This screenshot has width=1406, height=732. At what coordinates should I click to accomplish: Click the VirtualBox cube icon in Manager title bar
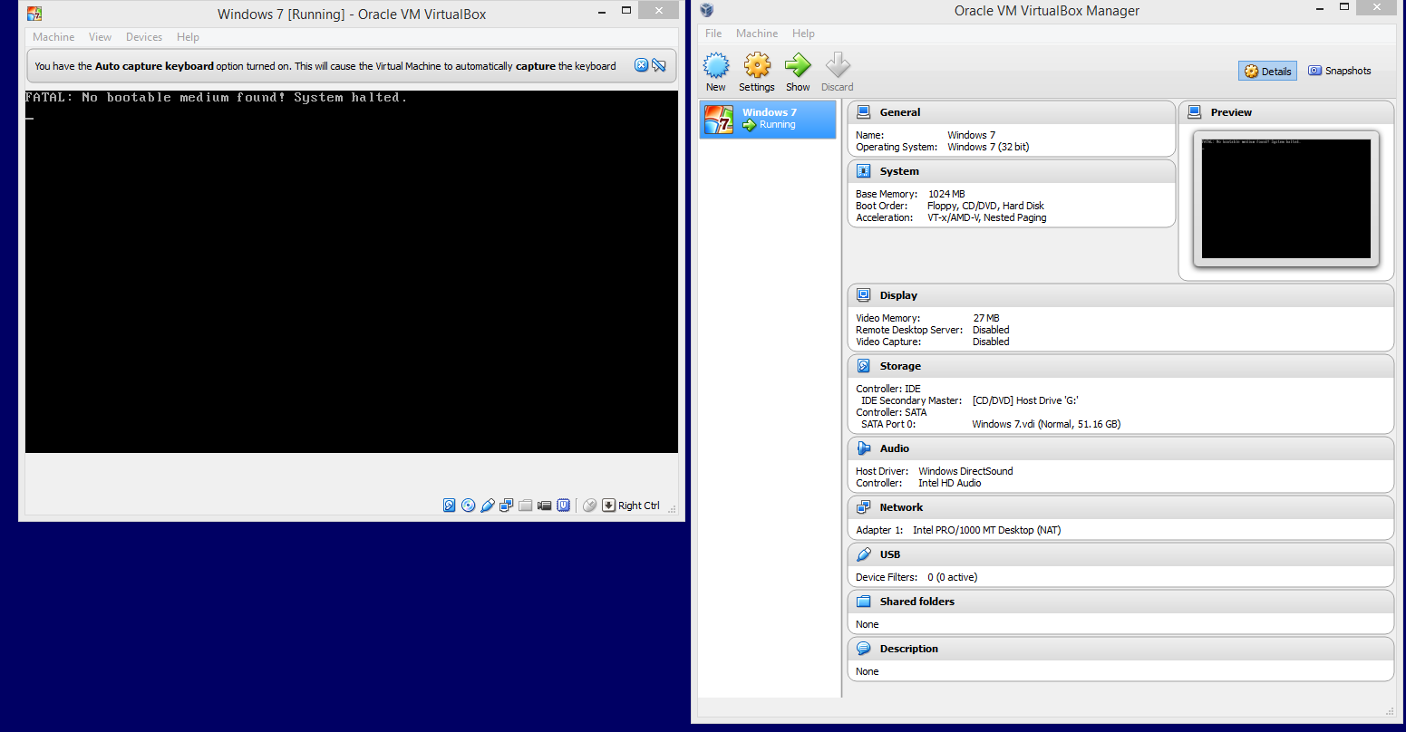707,11
